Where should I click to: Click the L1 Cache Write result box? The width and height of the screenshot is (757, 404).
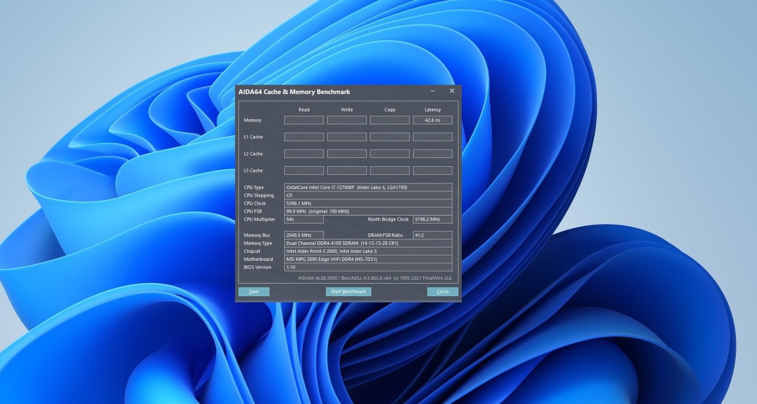347,137
